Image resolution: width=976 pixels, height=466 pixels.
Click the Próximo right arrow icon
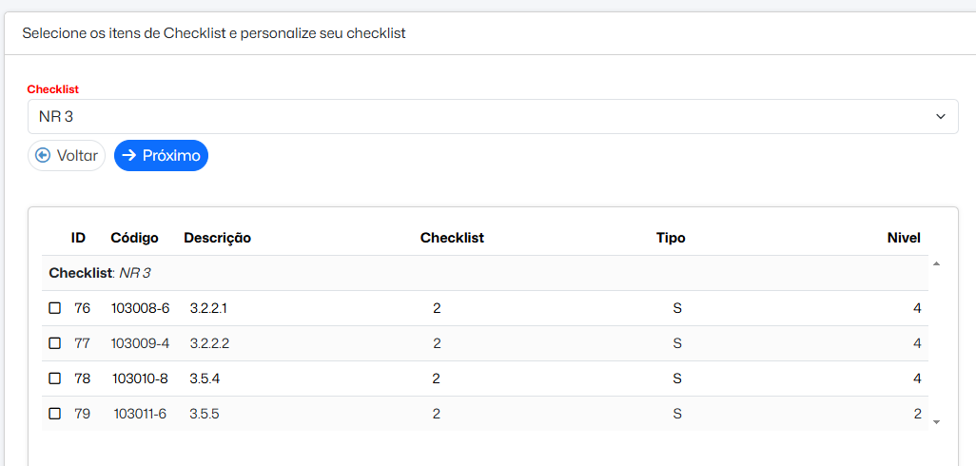[x=129, y=155]
